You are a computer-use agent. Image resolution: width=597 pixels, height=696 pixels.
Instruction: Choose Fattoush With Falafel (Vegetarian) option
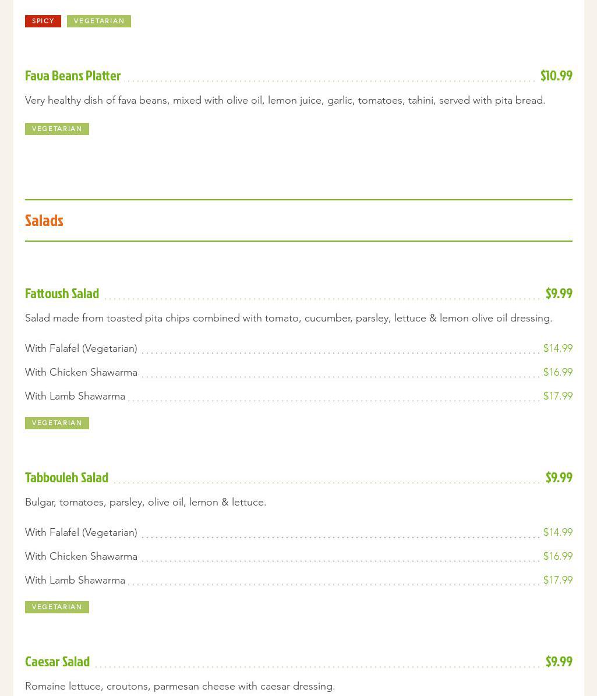pyautogui.click(x=81, y=348)
